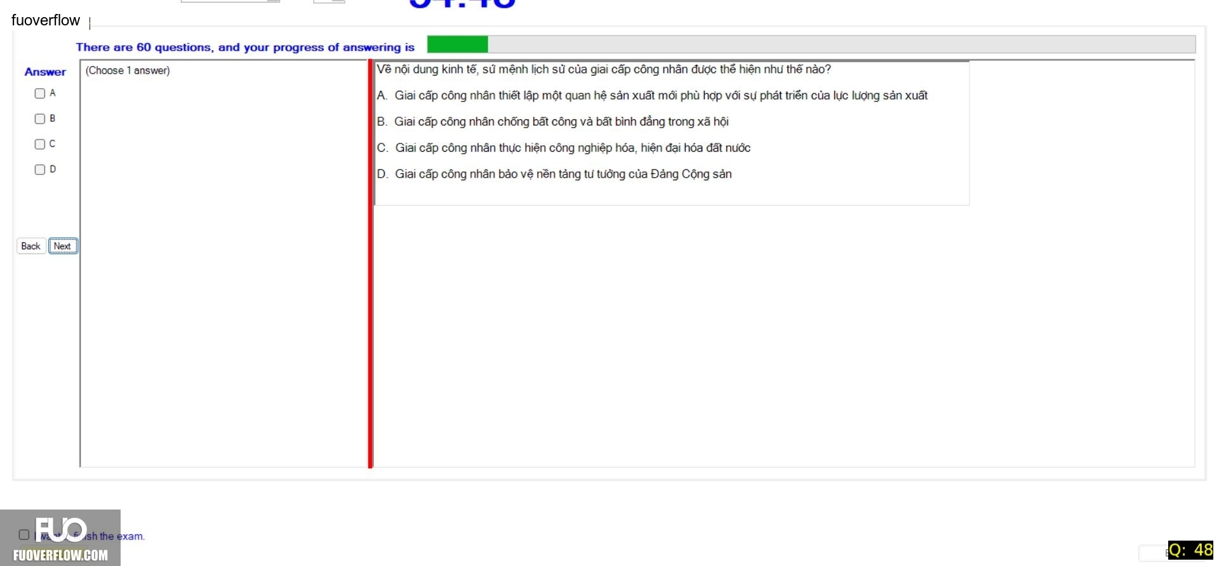This screenshot has width=1219, height=566.
Task: Advance to the next question with Next
Action: pos(63,246)
